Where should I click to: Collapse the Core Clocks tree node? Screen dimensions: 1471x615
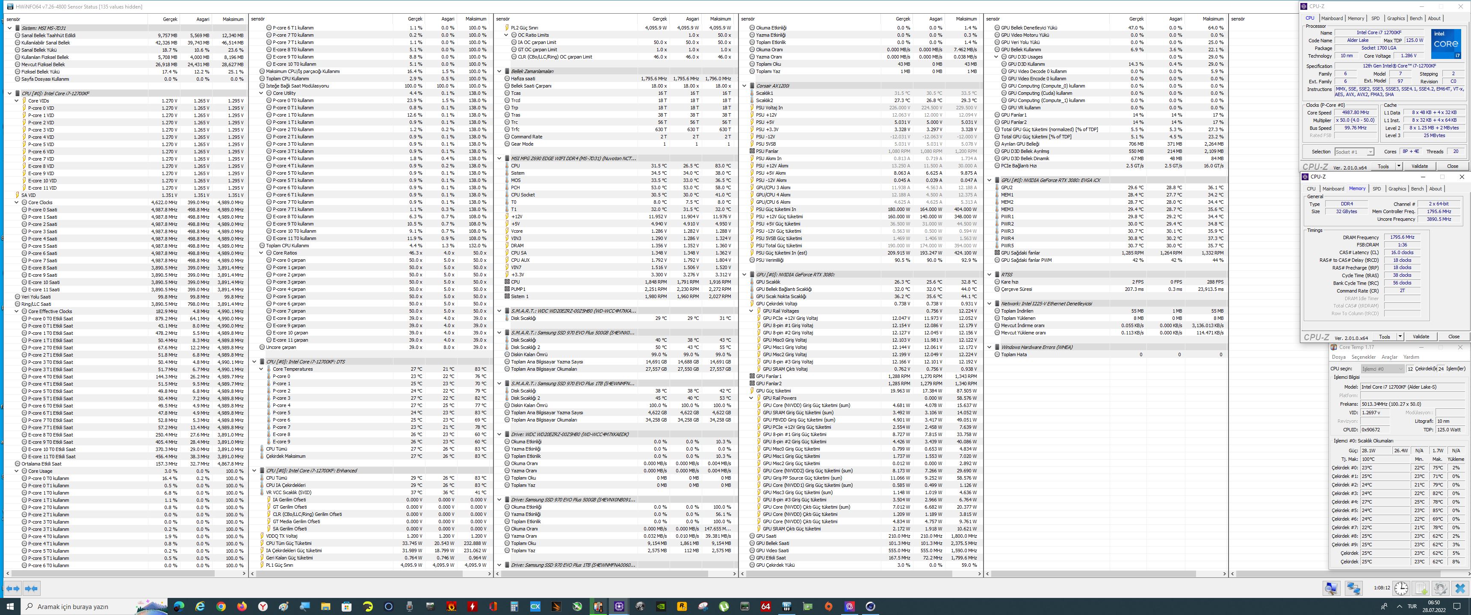pos(17,202)
